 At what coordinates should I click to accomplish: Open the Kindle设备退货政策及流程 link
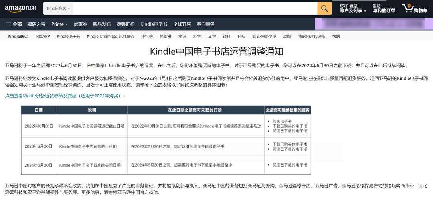(x=65, y=96)
